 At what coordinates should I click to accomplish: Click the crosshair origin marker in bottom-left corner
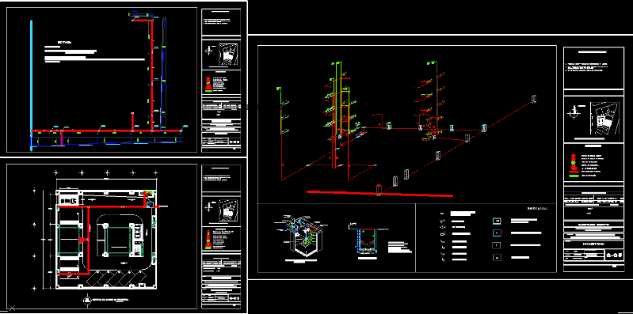coord(12,308)
